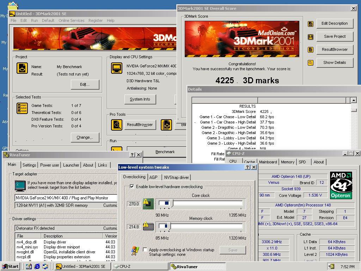
Task: Click the memory clock value field 214.8
Action: coord(134,227)
